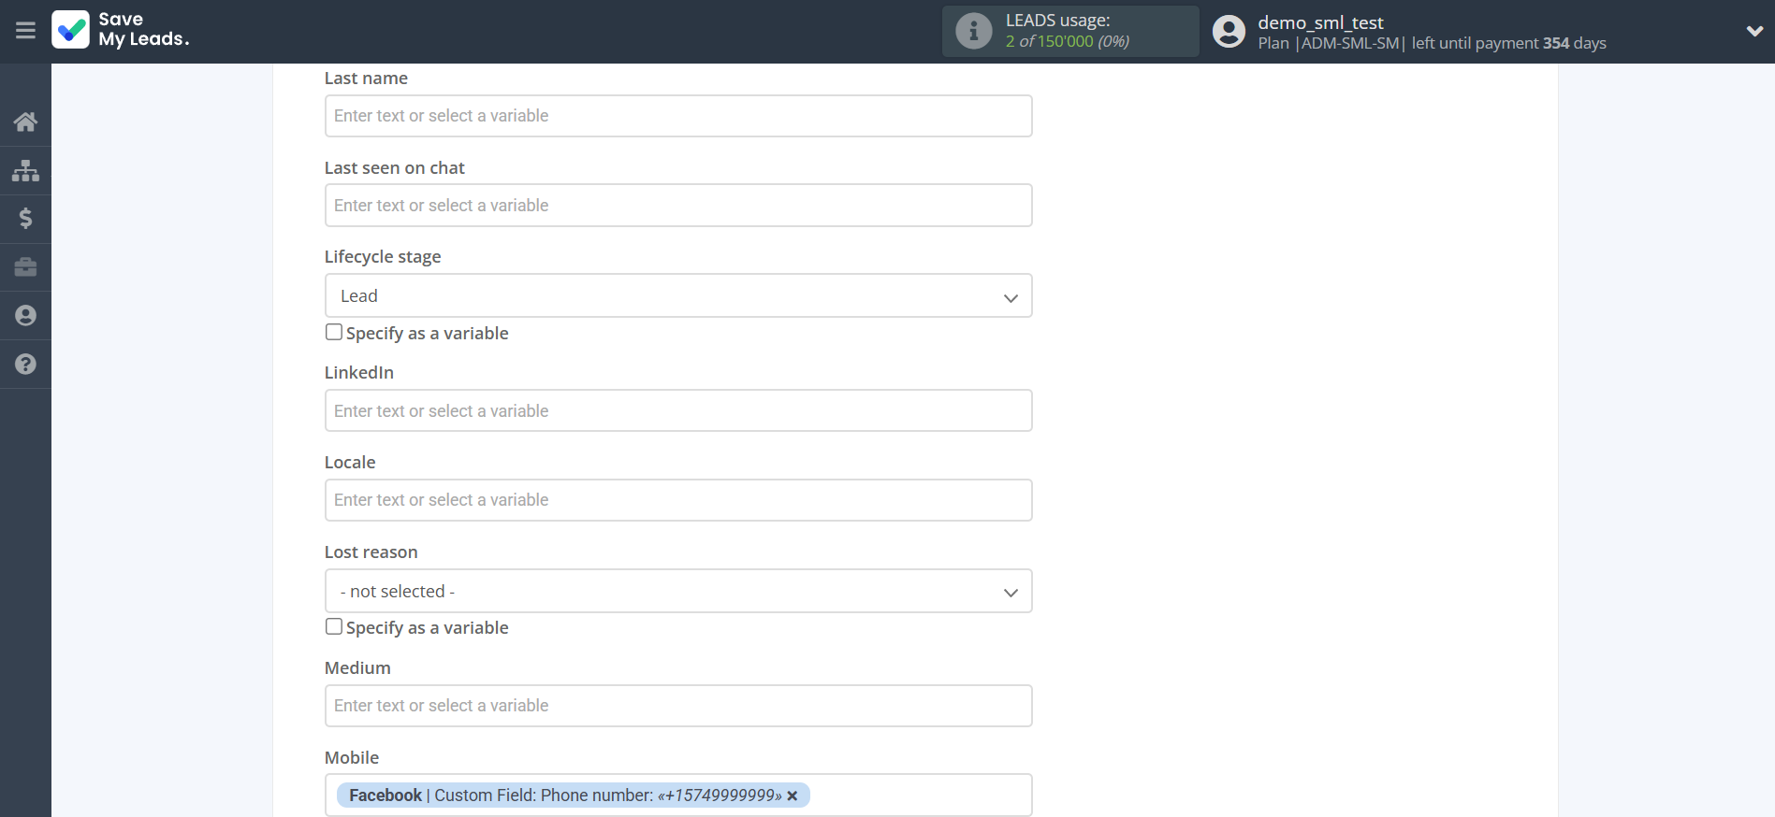The height and width of the screenshot is (817, 1775).
Task: Click the Medium input field
Action: tap(677, 706)
